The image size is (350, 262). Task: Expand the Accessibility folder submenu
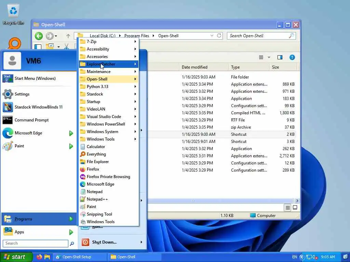(109, 49)
